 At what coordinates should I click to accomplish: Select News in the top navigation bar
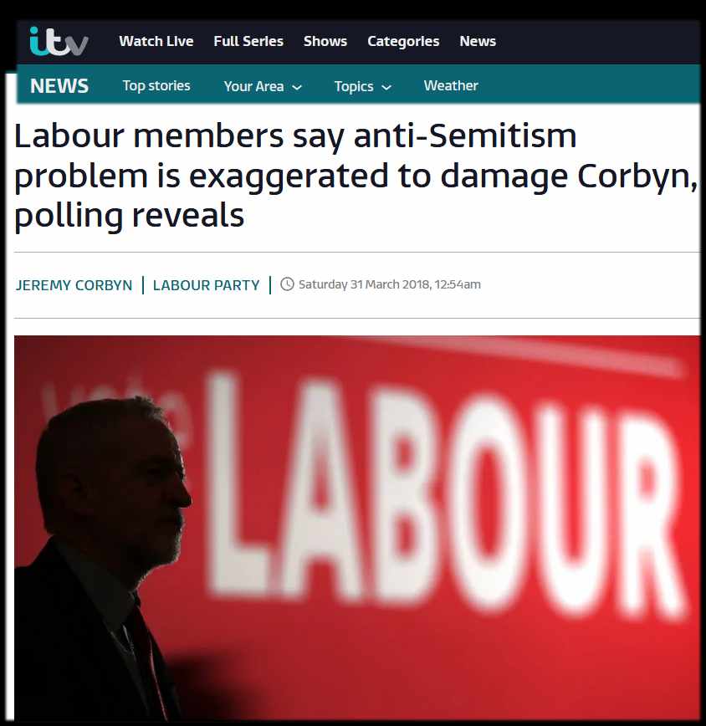click(x=478, y=41)
